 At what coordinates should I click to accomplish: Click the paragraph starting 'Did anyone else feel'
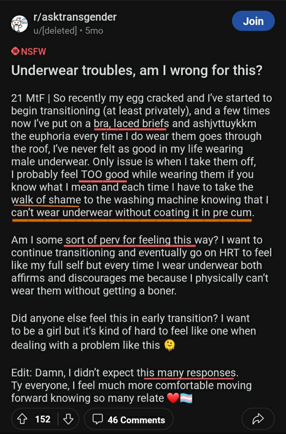[133, 331]
